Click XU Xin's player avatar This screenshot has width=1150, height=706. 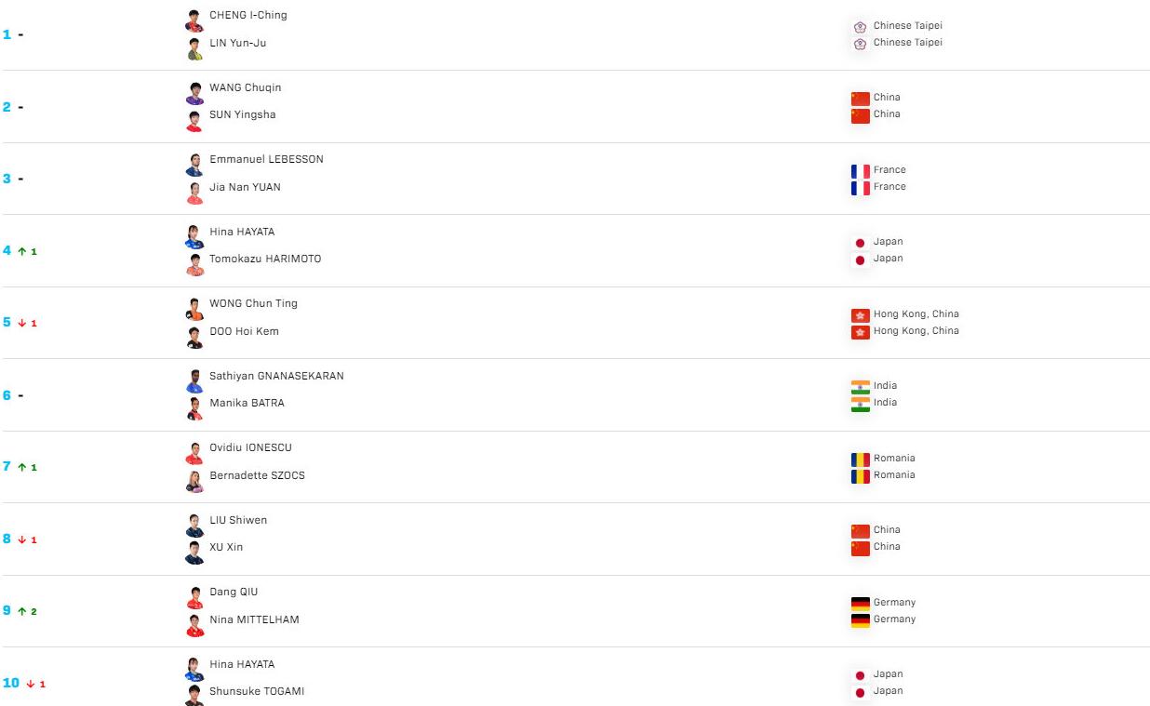[x=194, y=553]
